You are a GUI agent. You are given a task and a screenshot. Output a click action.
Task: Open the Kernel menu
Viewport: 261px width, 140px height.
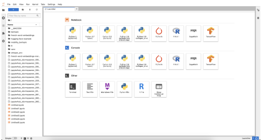tap(35, 4)
